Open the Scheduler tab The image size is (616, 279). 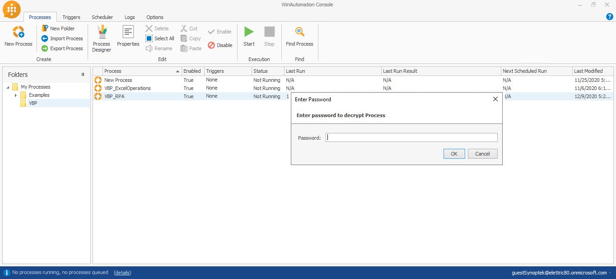(102, 17)
